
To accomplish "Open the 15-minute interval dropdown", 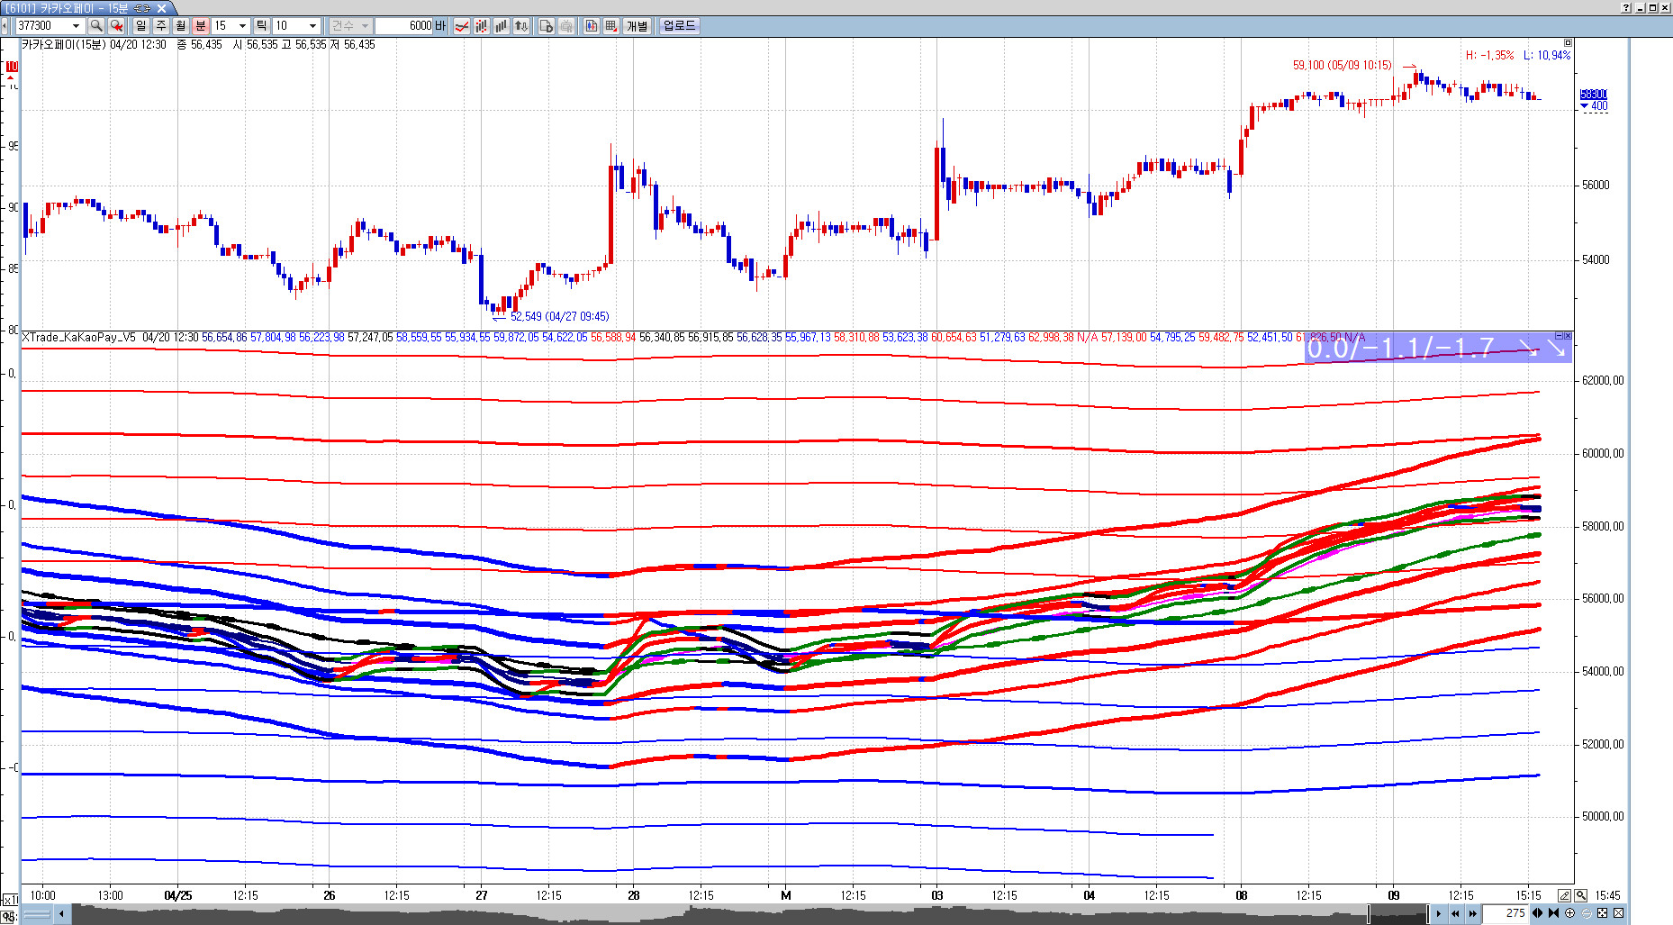I will (242, 26).
